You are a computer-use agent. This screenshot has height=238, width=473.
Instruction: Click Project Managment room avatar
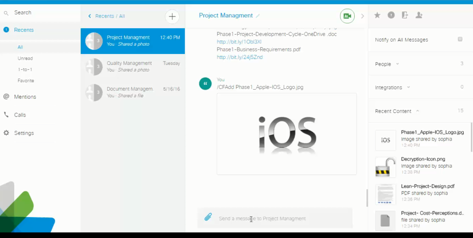point(94,41)
